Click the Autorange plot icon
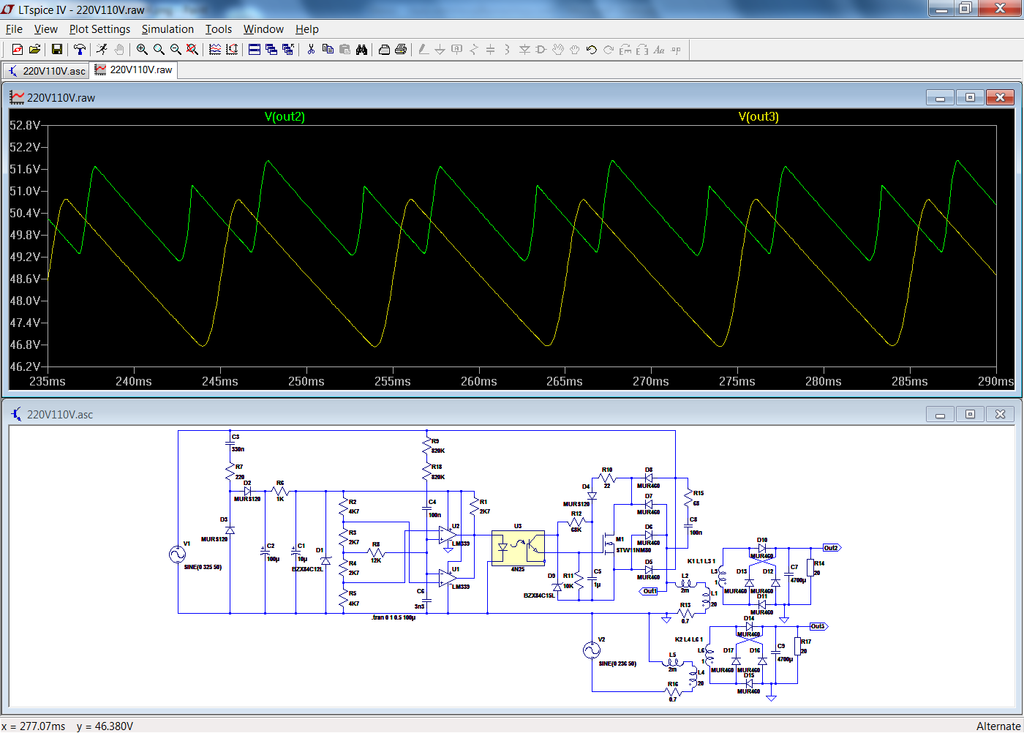 point(232,50)
